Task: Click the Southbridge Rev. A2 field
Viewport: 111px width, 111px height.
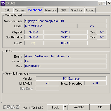Action: (102, 37)
